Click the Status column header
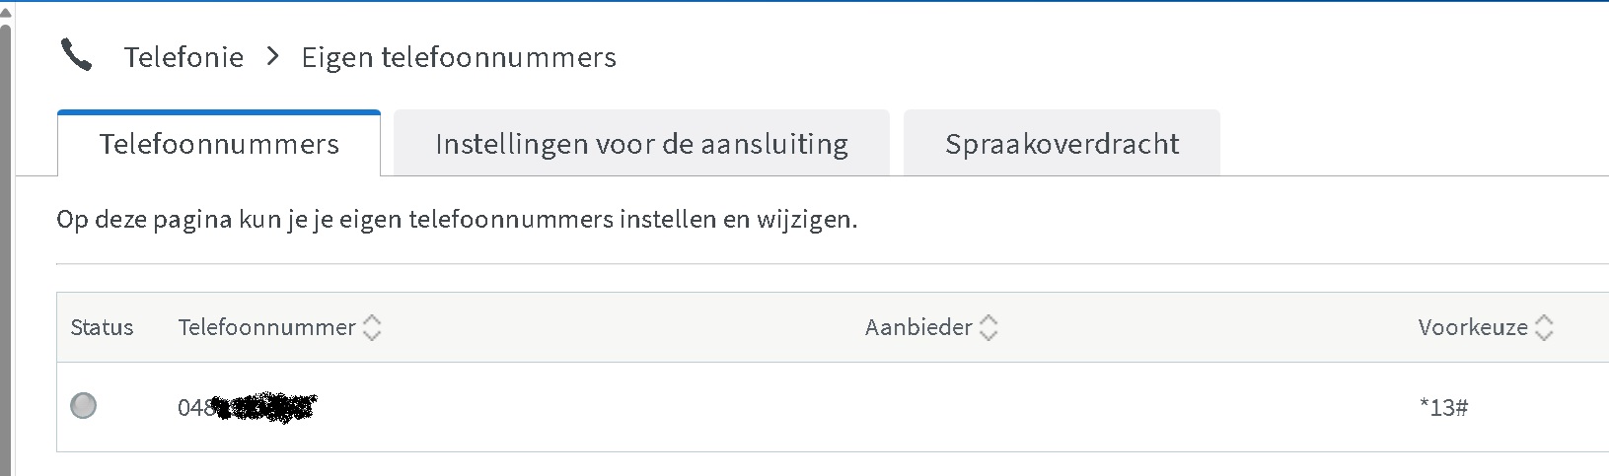The width and height of the screenshot is (1609, 476). [102, 327]
